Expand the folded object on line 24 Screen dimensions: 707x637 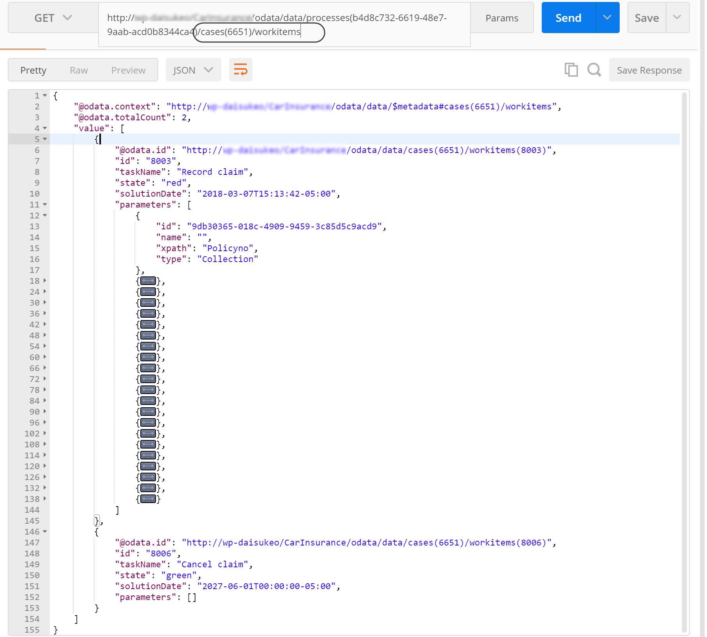click(x=148, y=292)
